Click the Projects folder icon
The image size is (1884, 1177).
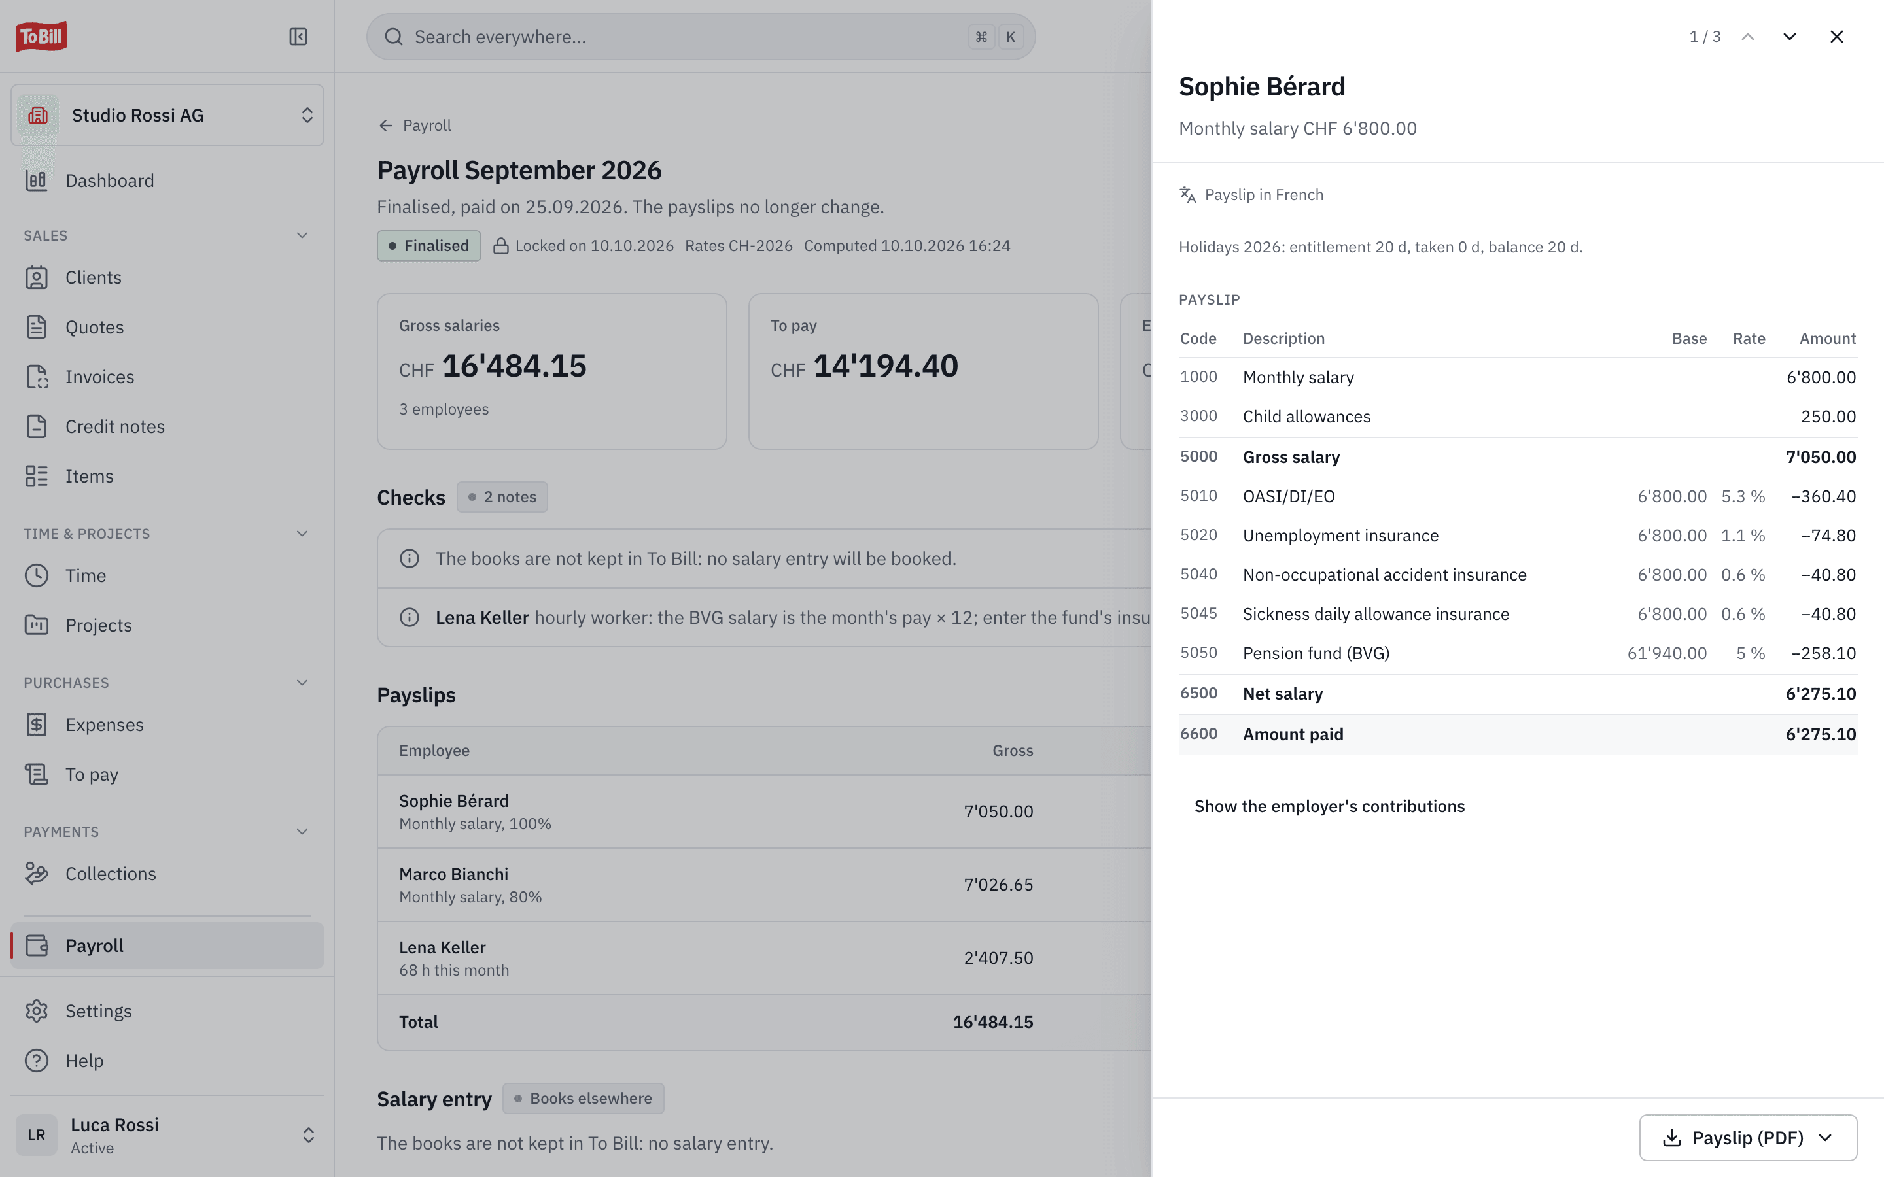click(37, 625)
